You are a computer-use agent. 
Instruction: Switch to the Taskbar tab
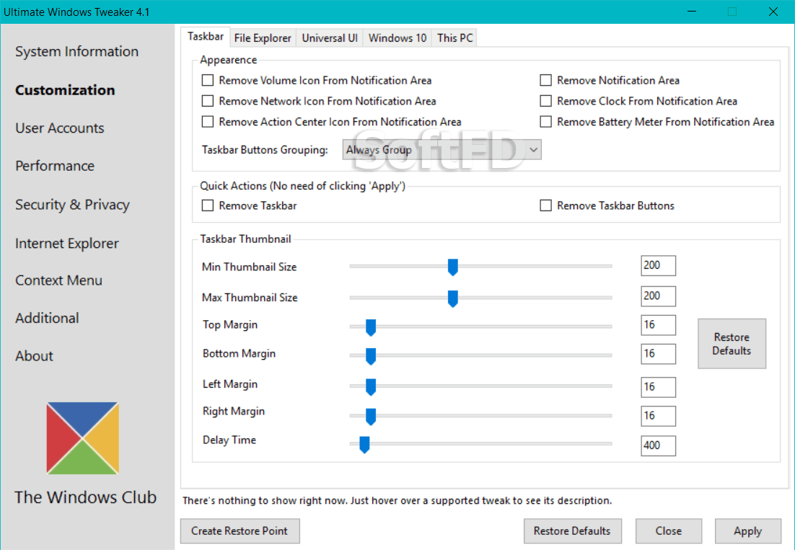pyautogui.click(x=206, y=37)
